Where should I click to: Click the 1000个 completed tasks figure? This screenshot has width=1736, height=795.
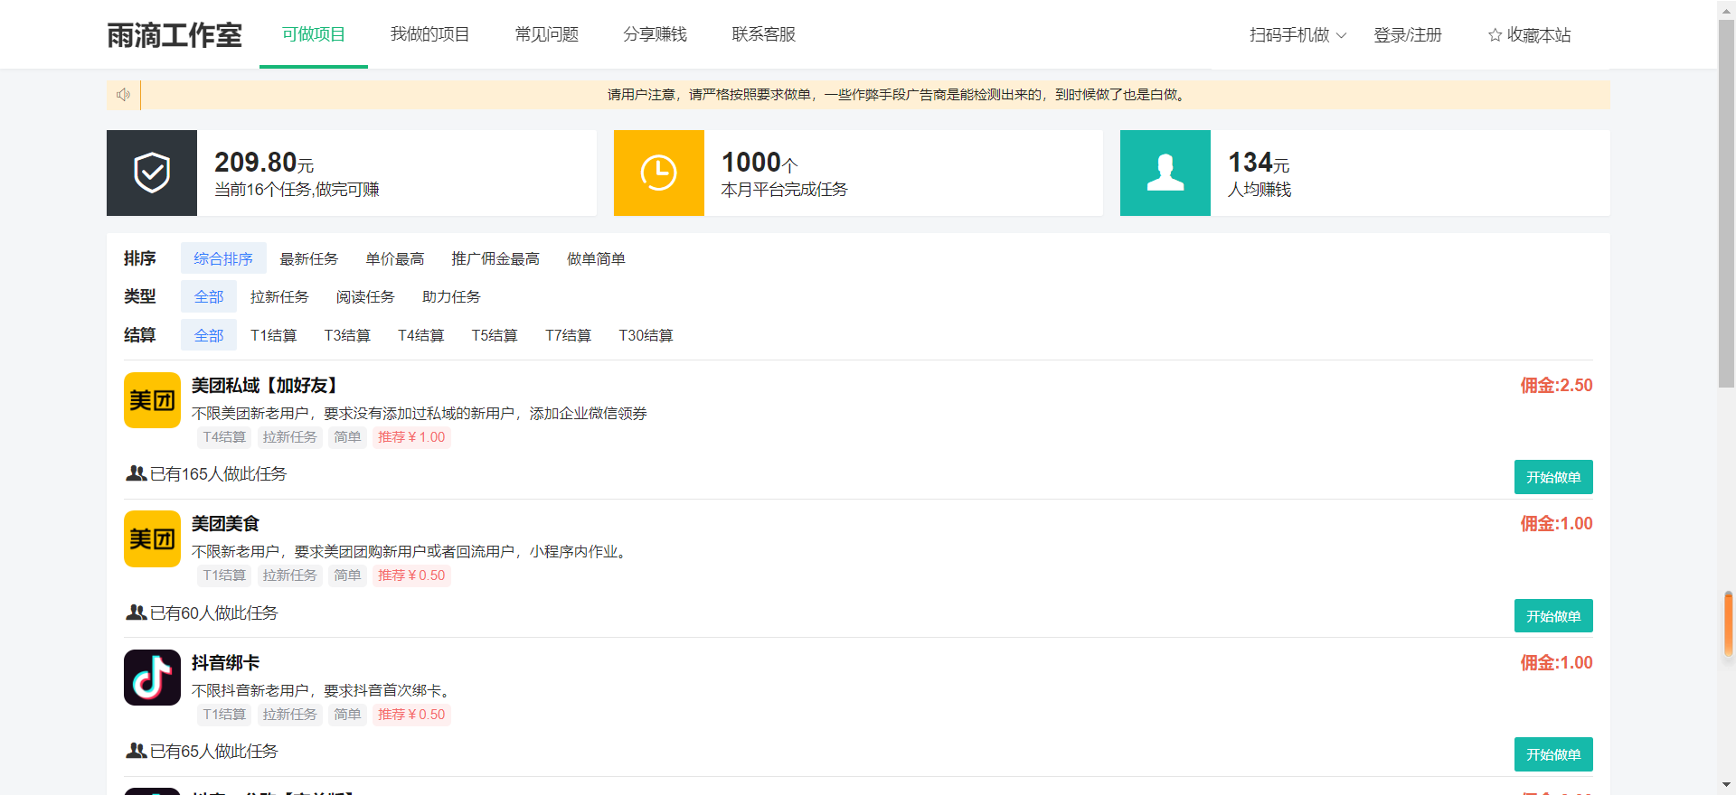759,163
